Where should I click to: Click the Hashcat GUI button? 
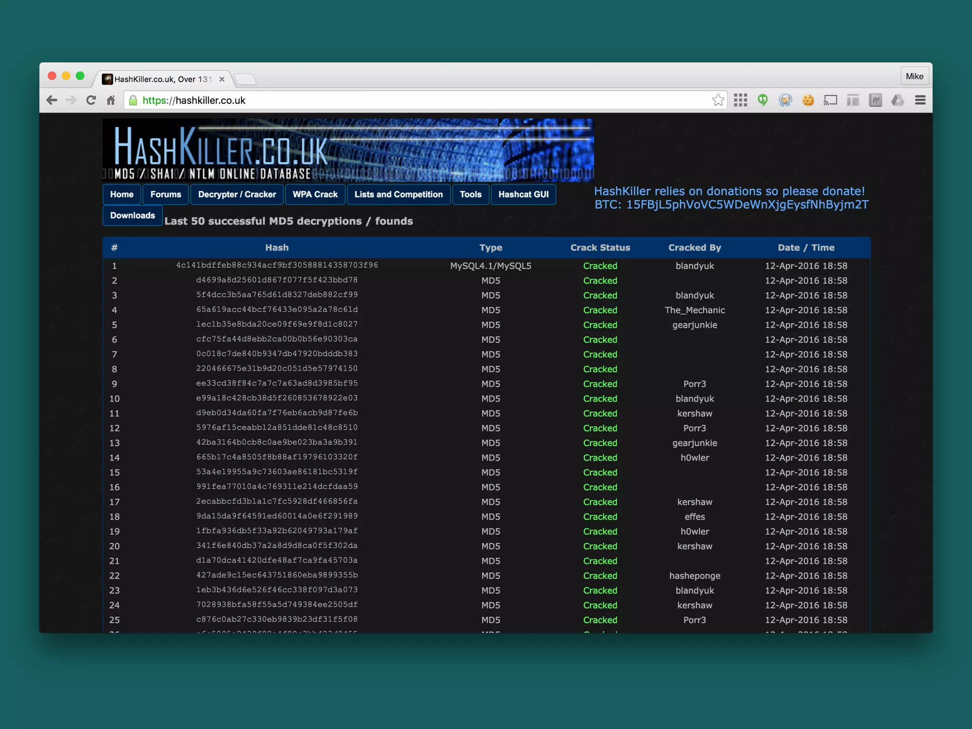coord(523,195)
